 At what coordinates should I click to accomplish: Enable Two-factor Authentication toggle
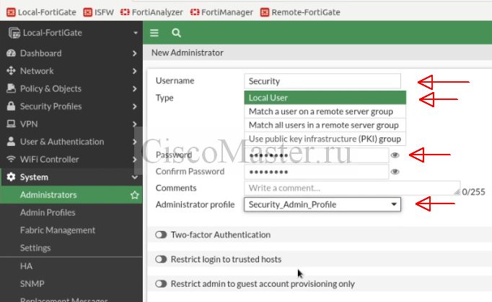click(161, 234)
